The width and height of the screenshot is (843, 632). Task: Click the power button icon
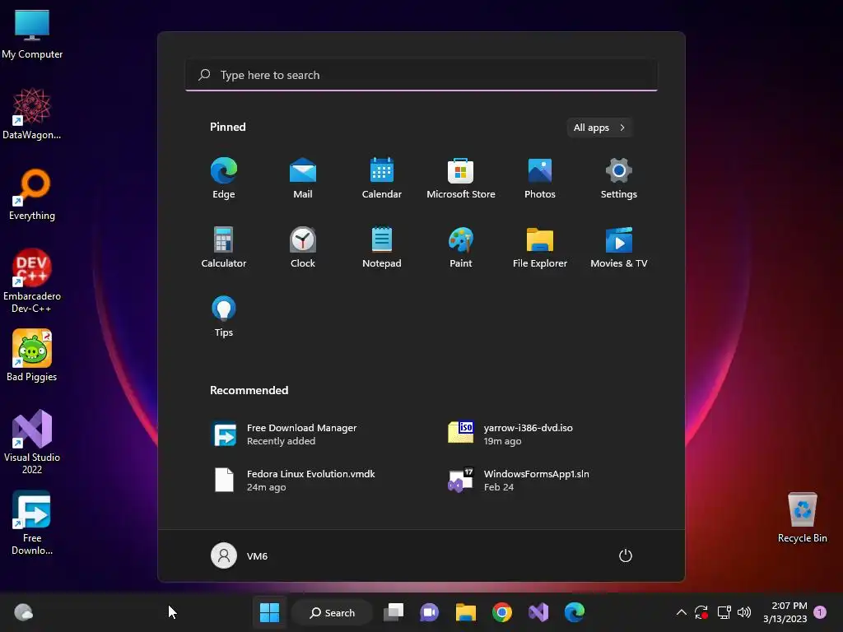coord(626,555)
